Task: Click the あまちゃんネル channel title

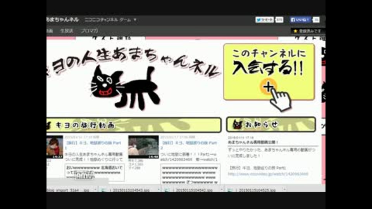Action: point(63,20)
